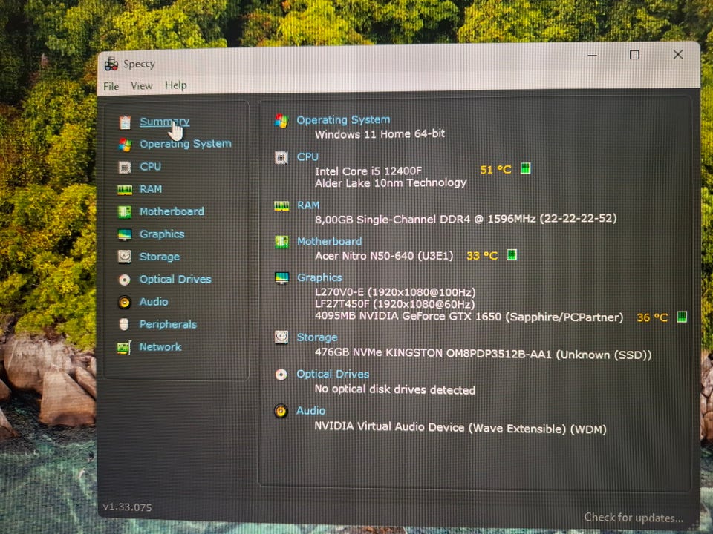Open the File menu

tap(111, 86)
